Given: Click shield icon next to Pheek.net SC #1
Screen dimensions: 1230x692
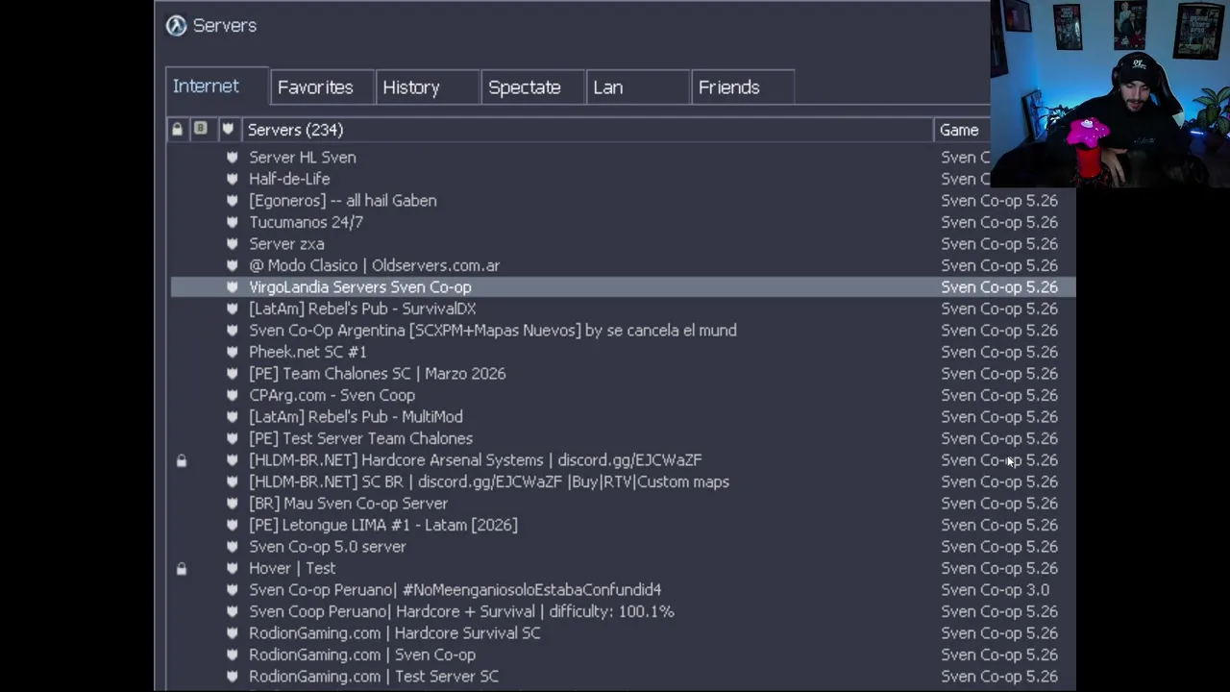Looking at the screenshot, I should (x=232, y=352).
